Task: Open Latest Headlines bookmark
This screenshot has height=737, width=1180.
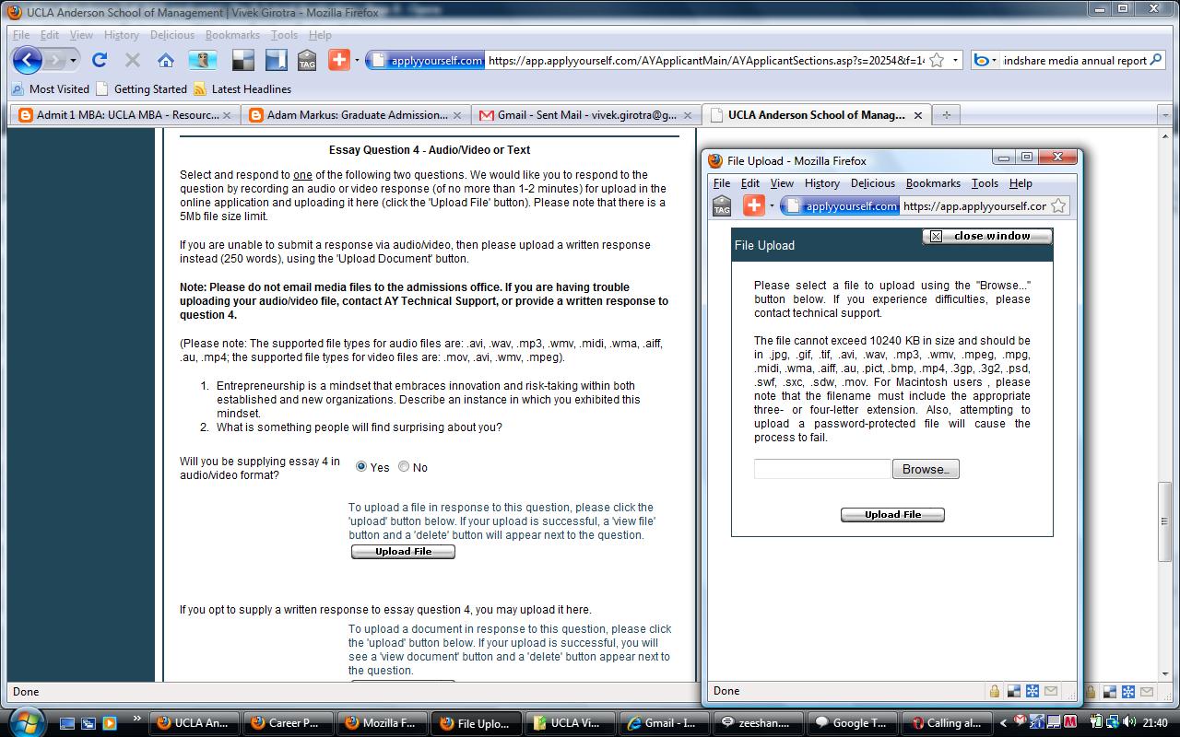Action: point(242,89)
